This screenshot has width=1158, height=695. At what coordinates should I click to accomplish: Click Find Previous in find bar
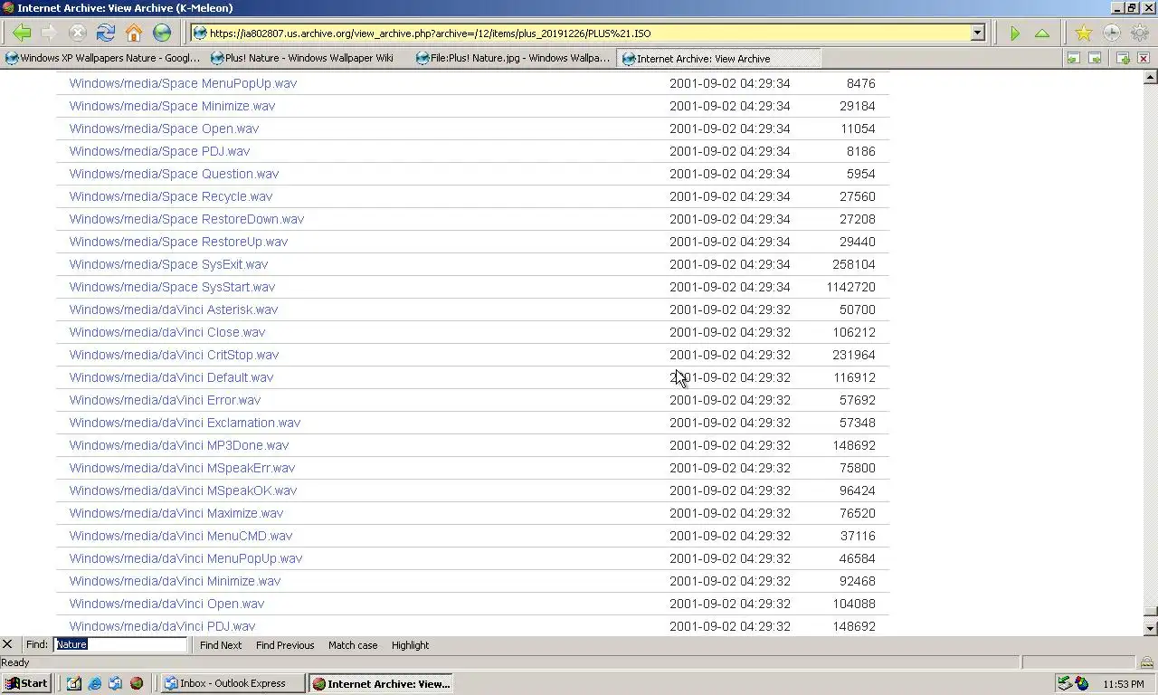click(285, 645)
